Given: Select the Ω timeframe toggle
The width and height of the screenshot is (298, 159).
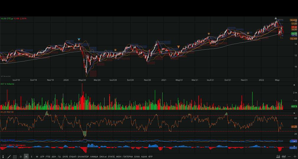Looking at the screenshot, I should click(x=21, y=157).
